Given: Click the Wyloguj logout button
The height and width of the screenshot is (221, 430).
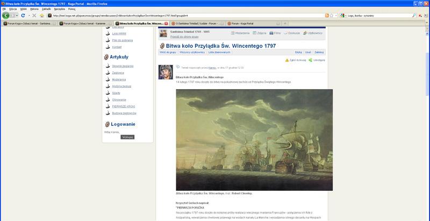Looking at the screenshot, I should pos(127,137).
